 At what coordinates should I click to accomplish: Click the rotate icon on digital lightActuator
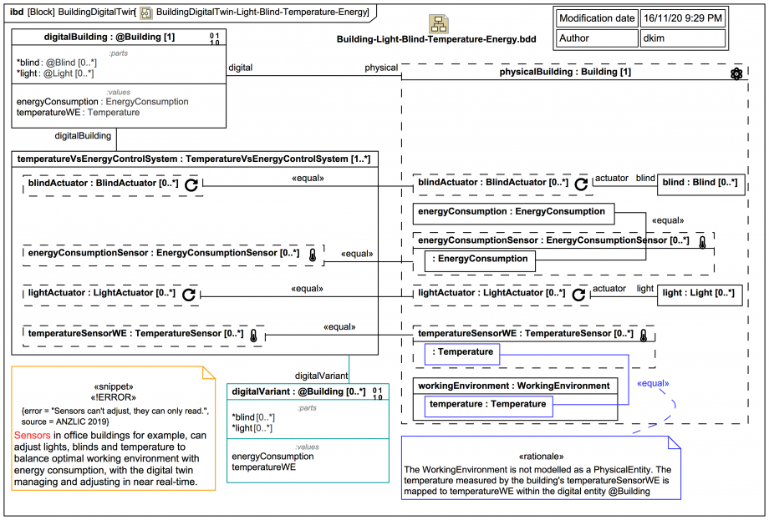(189, 295)
